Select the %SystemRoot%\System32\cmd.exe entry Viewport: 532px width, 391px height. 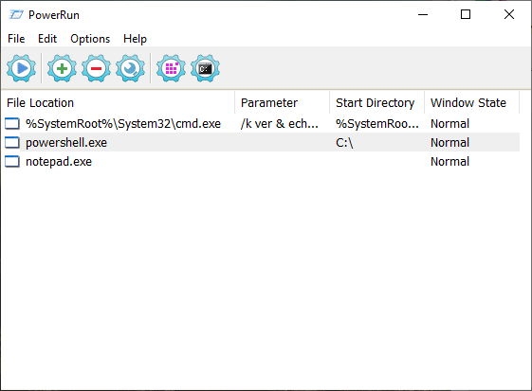click(x=123, y=124)
